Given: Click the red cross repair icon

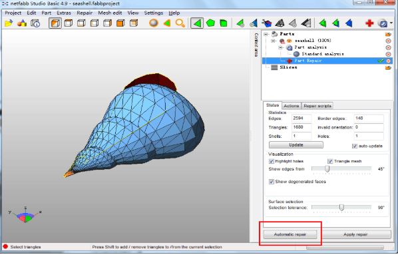Looking at the screenshot, I should click(369, 23).
